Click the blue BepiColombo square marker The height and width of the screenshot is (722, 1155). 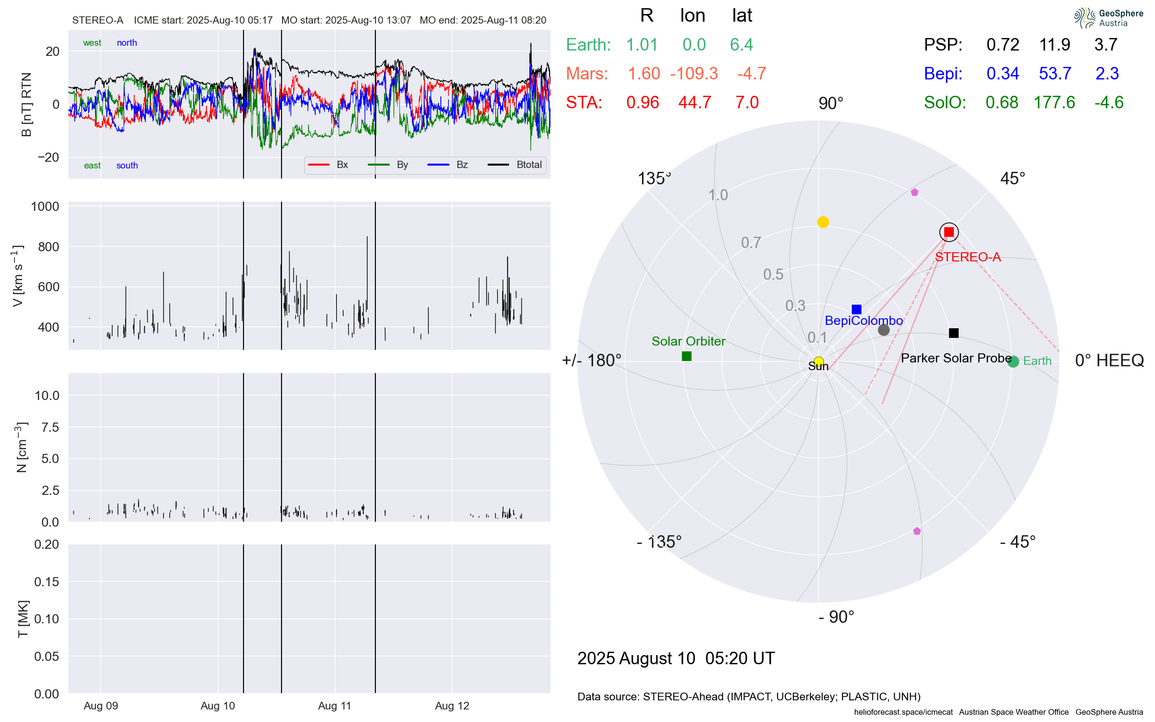pyautogui.click(x=856, y=309)
